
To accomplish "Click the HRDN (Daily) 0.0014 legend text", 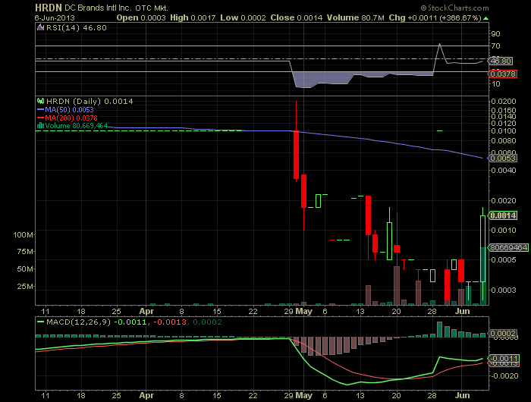I will 90,102.
